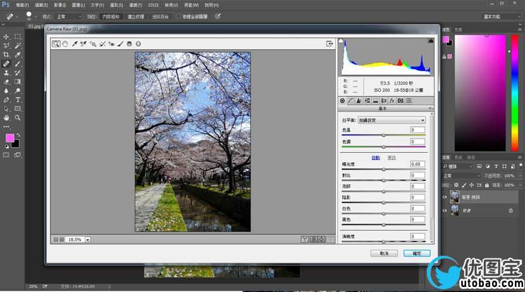525x292 pixels.
Task: Open the layer kind filter dropdown
Action: 457,167
